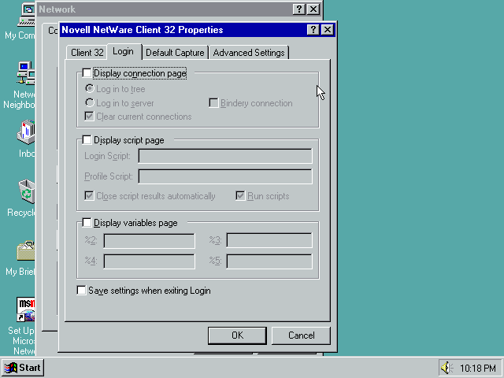This screenshot has height=378, width=504.
Task: Enable Display script page checkbox
Action: tap(87, 140)
